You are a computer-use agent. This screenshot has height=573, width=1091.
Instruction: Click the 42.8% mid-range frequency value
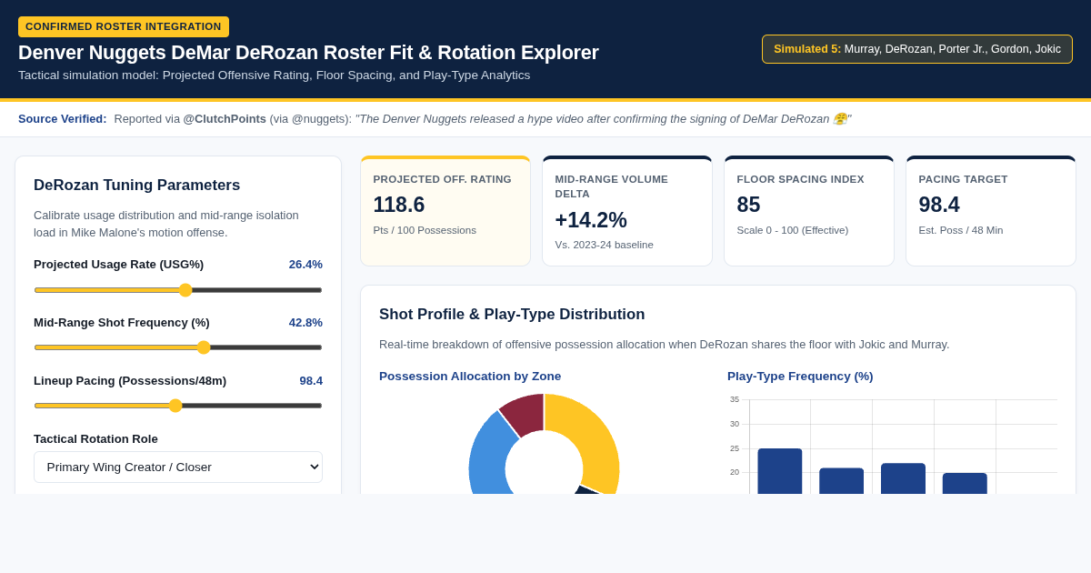[305, 323]
